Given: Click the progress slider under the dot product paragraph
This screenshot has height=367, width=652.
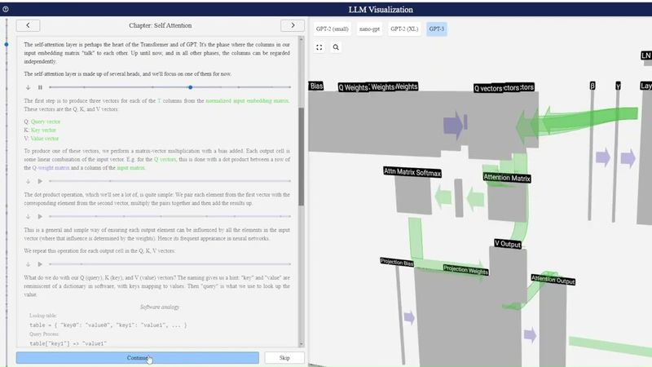Looking at the screenshot, I should coord(170,217).
